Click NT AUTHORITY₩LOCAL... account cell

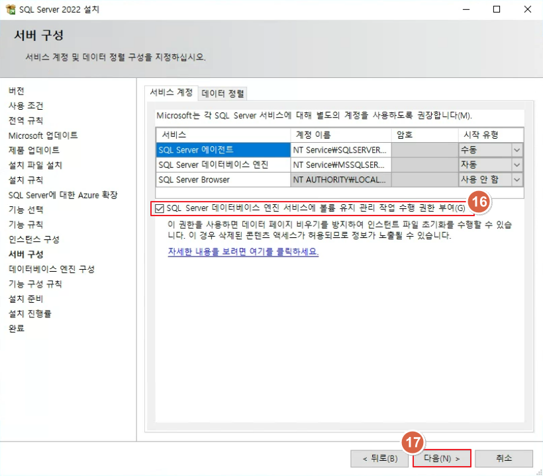(341, 180)
